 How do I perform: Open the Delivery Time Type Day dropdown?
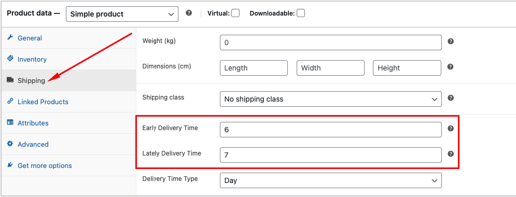(331, 180)
